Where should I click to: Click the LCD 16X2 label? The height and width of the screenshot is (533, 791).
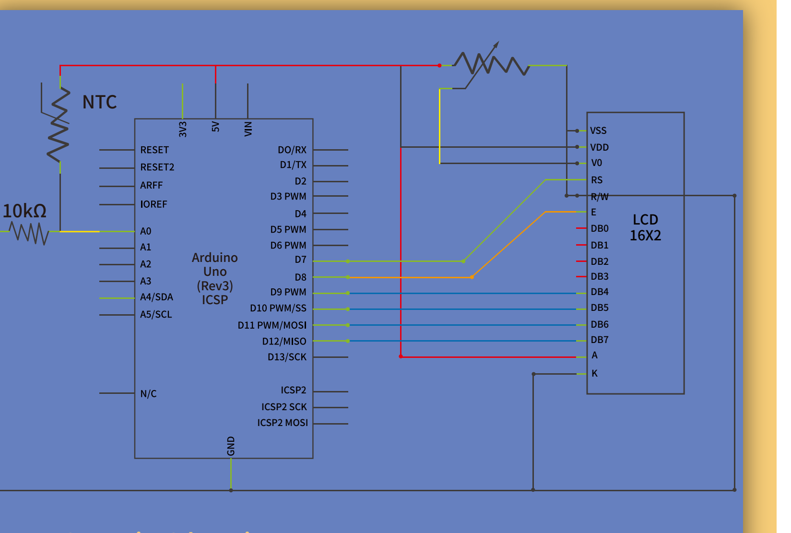point(645,227)
